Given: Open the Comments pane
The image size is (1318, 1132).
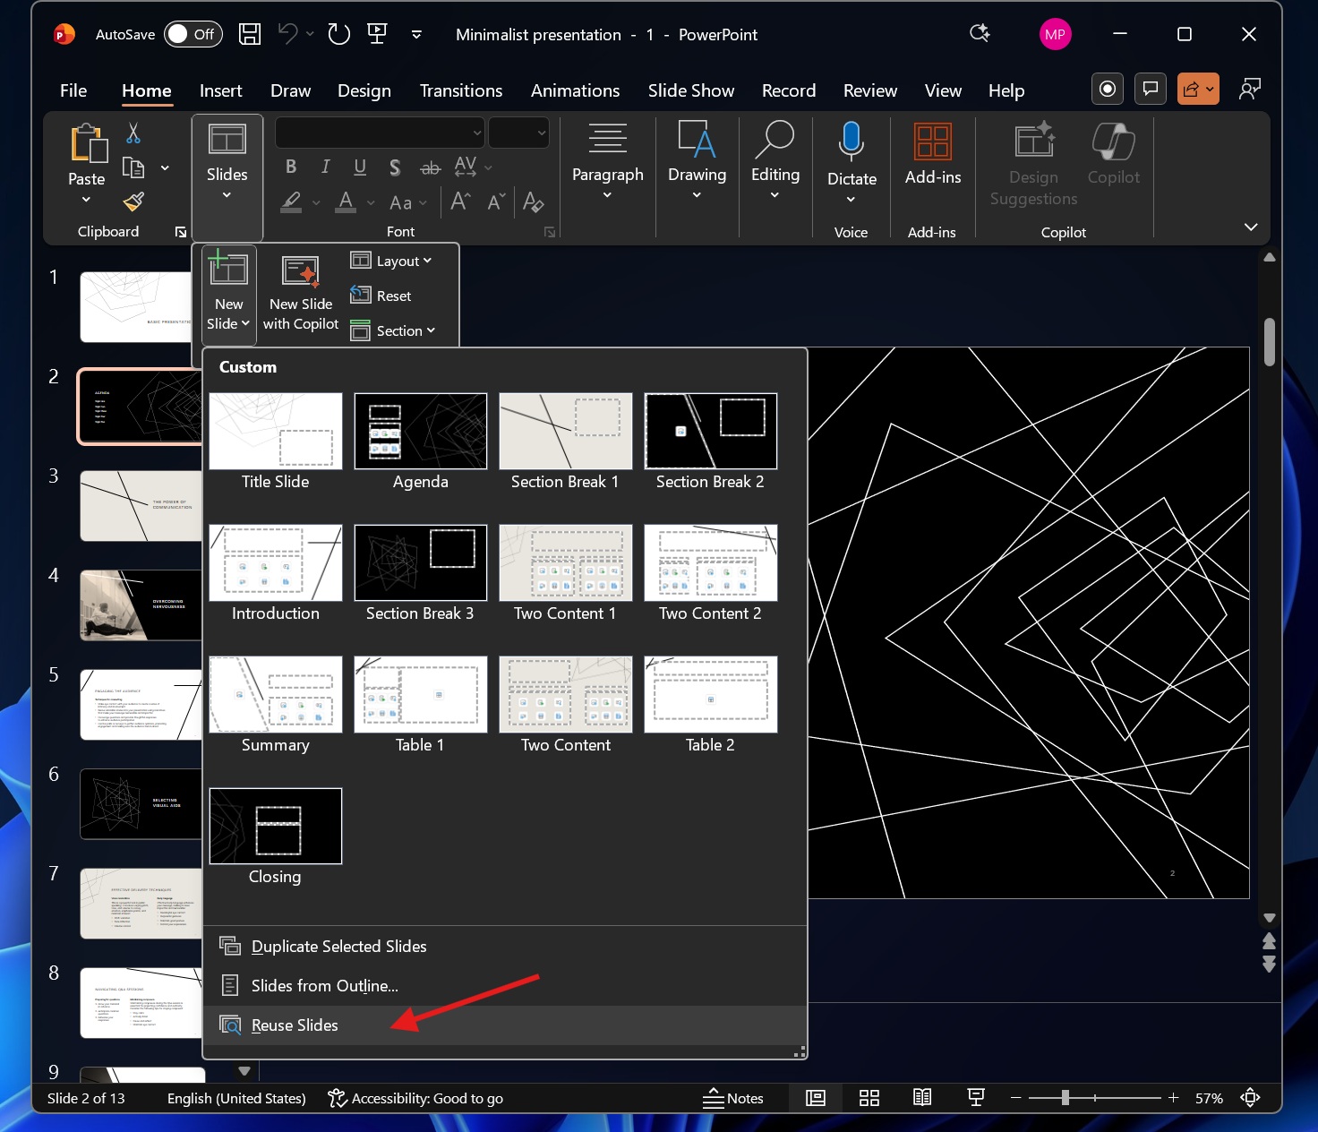Looking at the screenshot, I should point(1151,89).
